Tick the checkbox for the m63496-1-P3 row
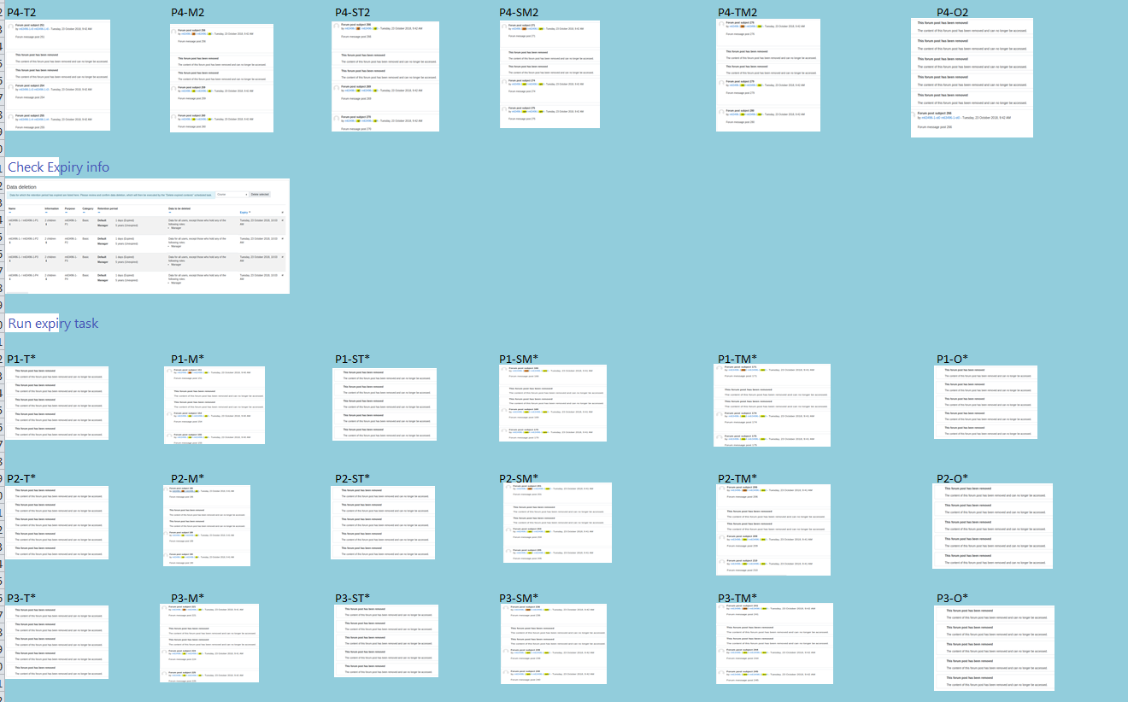The width and height of the screenshot is (1128, 702). (282, 257)
